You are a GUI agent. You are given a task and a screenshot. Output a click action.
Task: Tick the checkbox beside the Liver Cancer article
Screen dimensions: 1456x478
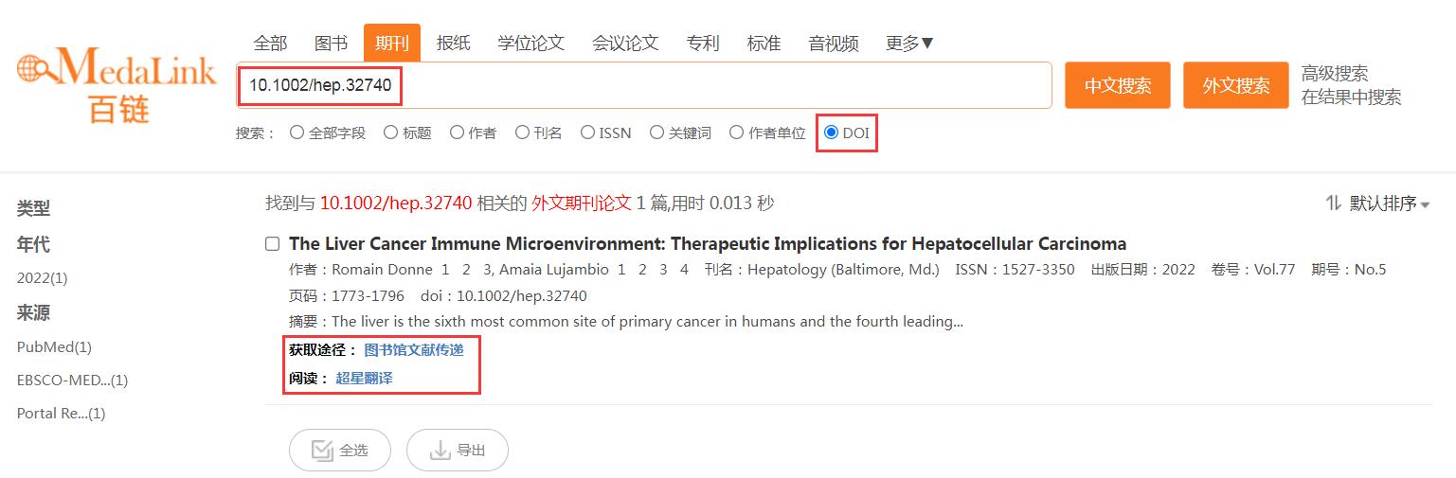point(273,244)
